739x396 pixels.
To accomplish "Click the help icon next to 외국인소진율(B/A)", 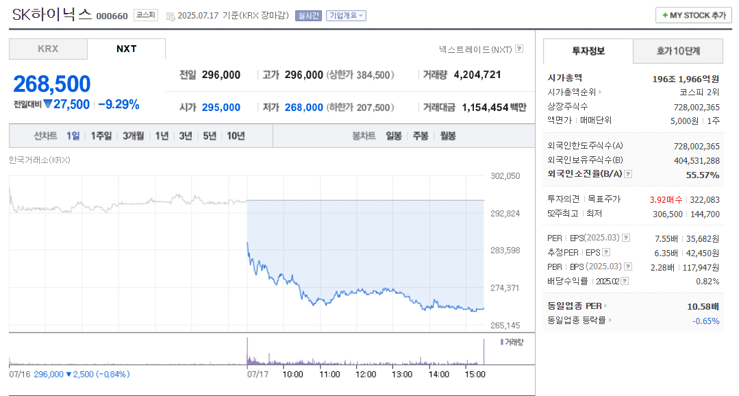I will [628, 174].
